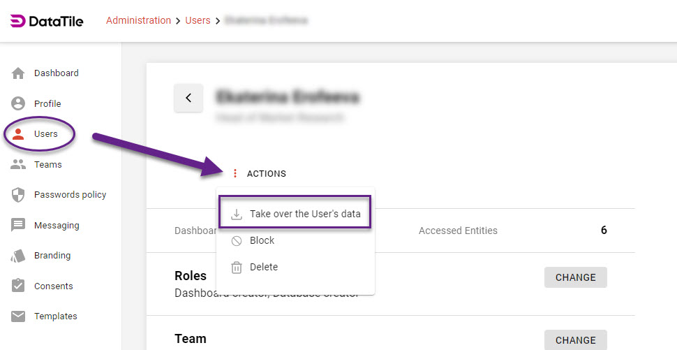Viewport: 677px width, 350px height.
Task: Choose Block from the actions menu
Action: (262, 240)
